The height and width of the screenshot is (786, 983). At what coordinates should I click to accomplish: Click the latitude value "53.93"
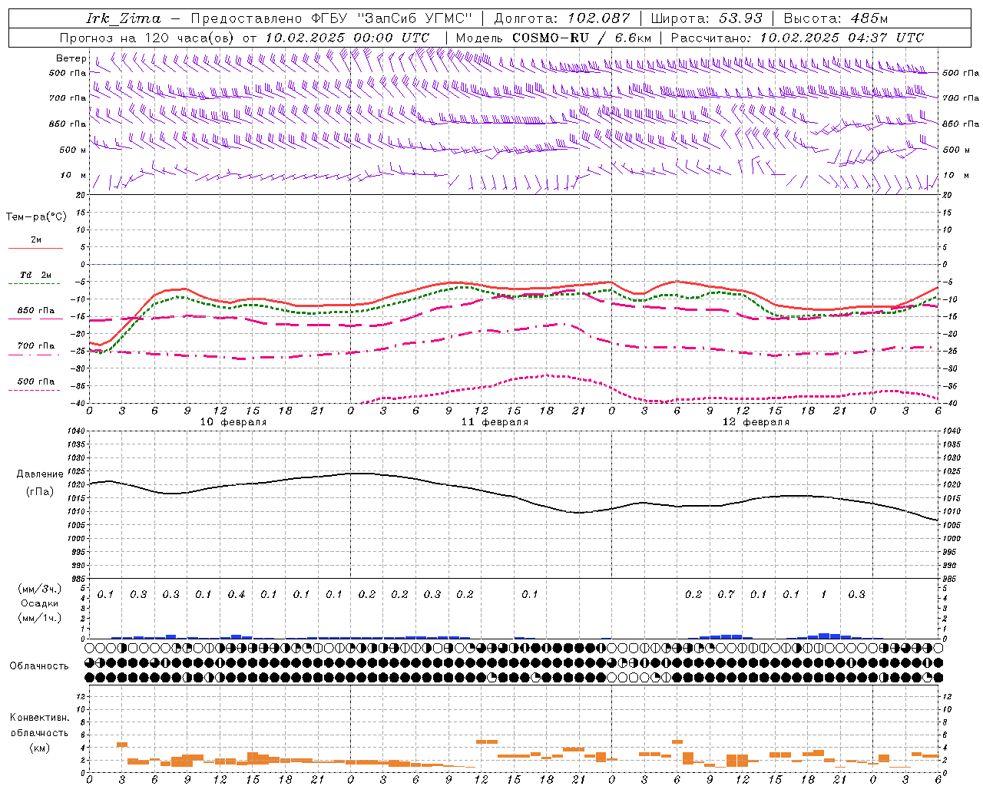pyautogui.click(x=740, y=18)
